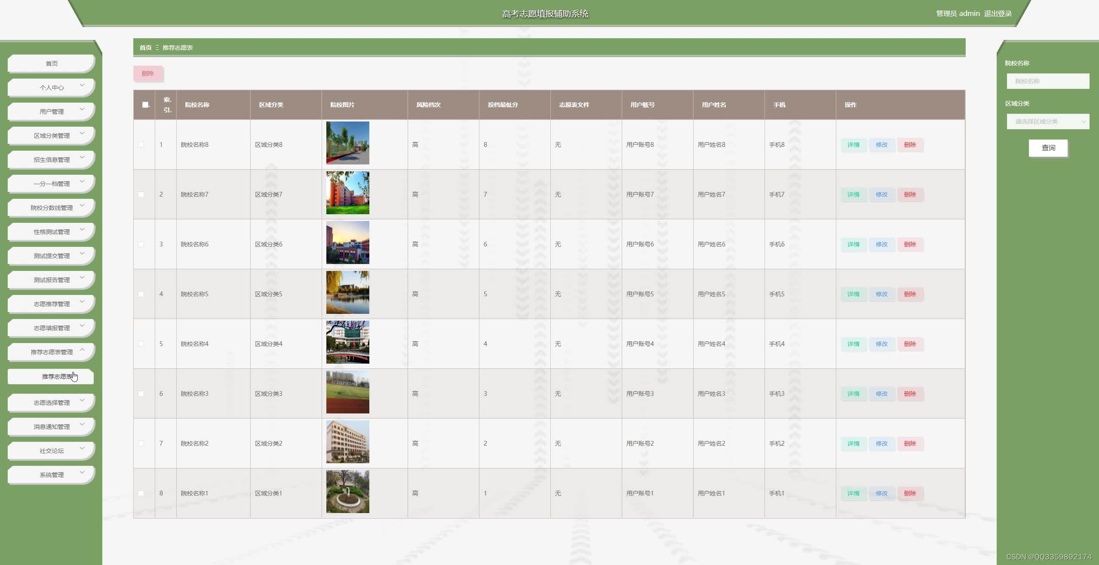Tick the select-all checkbox in table header
Image resolution: width=1099 pixels, height=565 pixels.
(x=145, y=105)
